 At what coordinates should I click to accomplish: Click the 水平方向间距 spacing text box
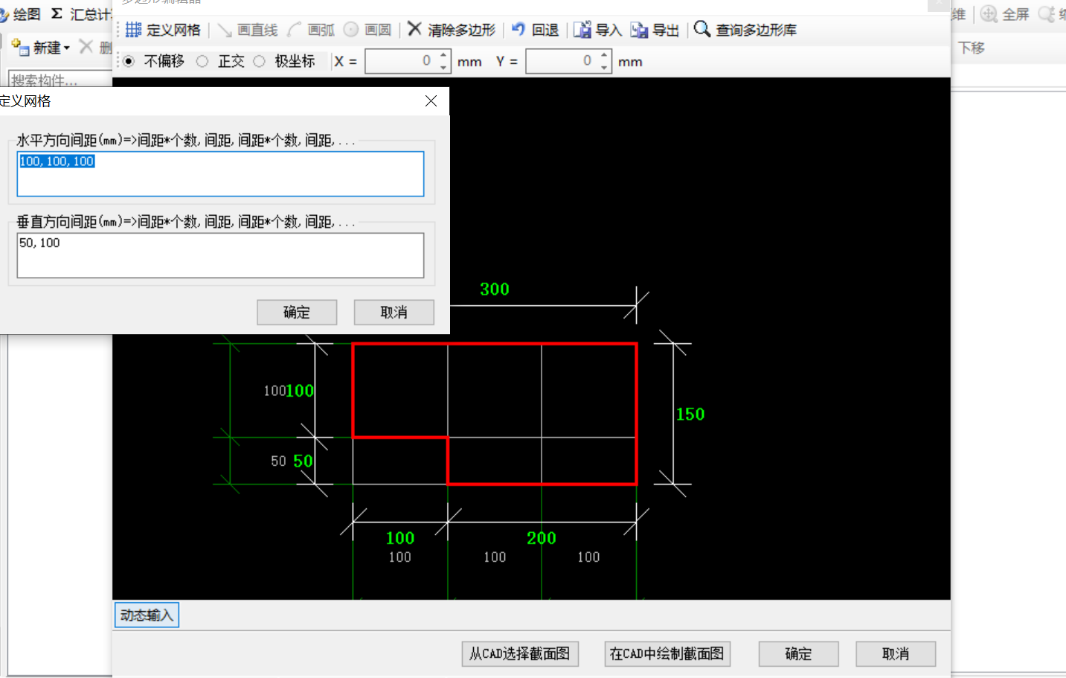click(x=220, y=174)
